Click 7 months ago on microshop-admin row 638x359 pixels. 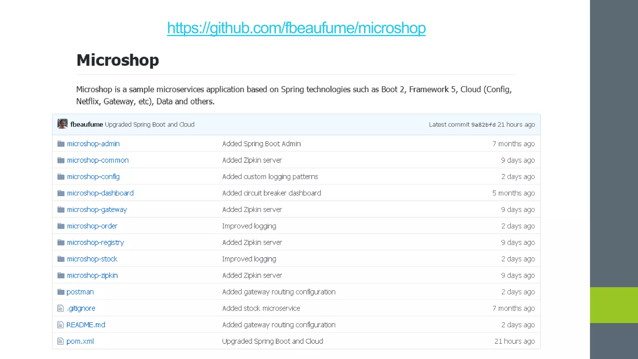[x=513, y=144]
